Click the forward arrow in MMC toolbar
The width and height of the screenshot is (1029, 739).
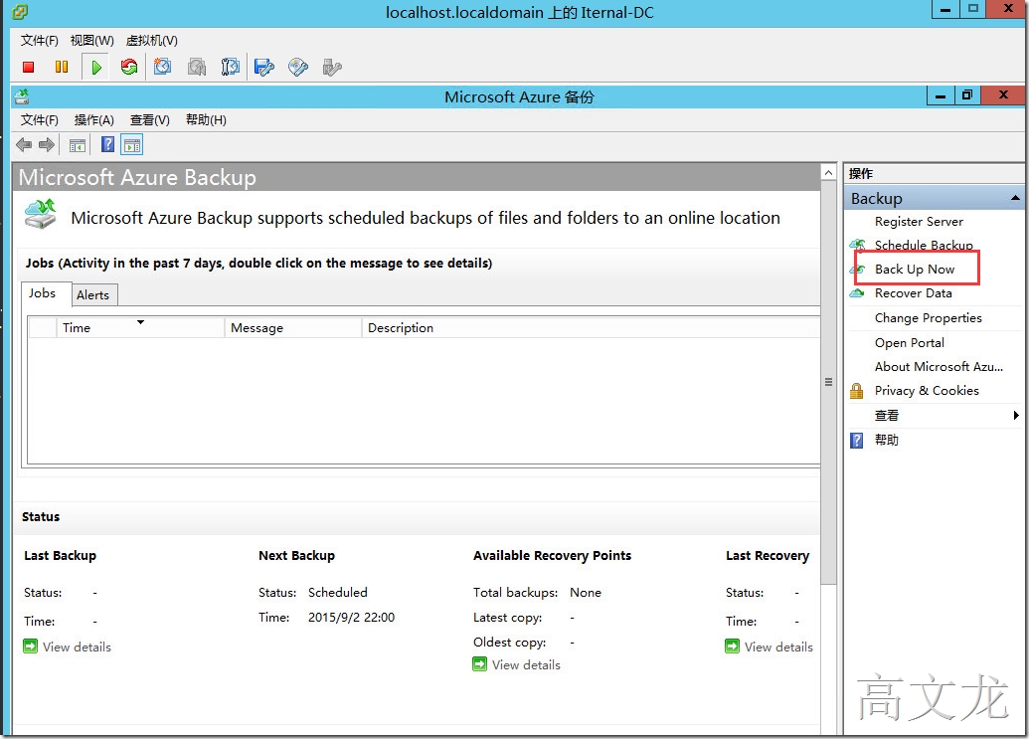point(47,145)
